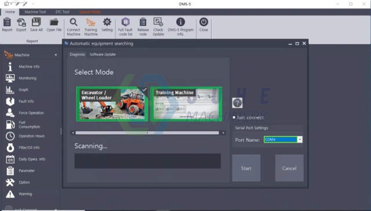Image resolution: width=371 pixels, height=211 pixels.
Task: Click the Cancel button
Action: pyautogui.click(x=289, y=168)
